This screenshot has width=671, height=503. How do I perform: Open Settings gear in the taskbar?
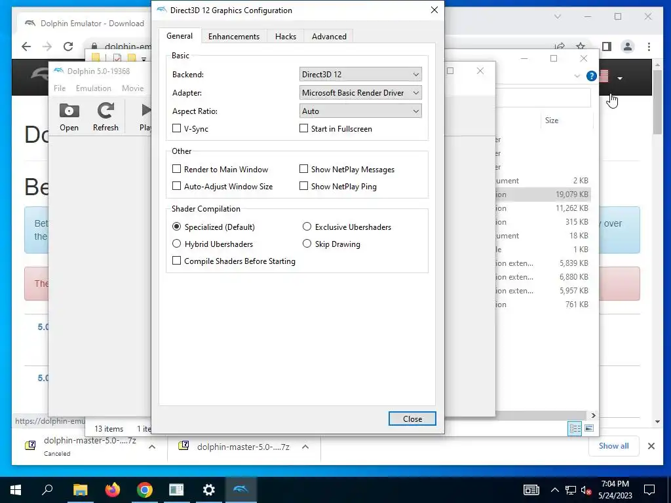pyautogui.click(x=208, y=490)
